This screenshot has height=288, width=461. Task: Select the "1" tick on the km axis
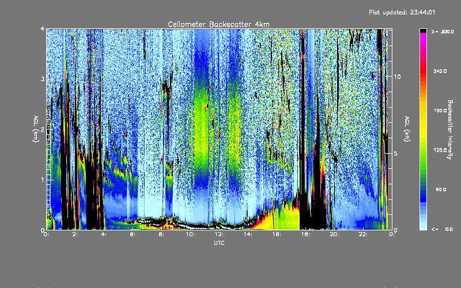click(x=43, y=180)
